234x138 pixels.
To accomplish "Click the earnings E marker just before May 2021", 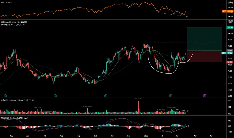I will click(5, 96).
